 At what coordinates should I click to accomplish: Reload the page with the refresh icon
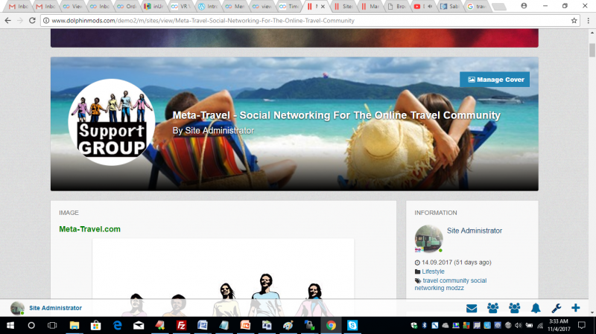point(32,21)
